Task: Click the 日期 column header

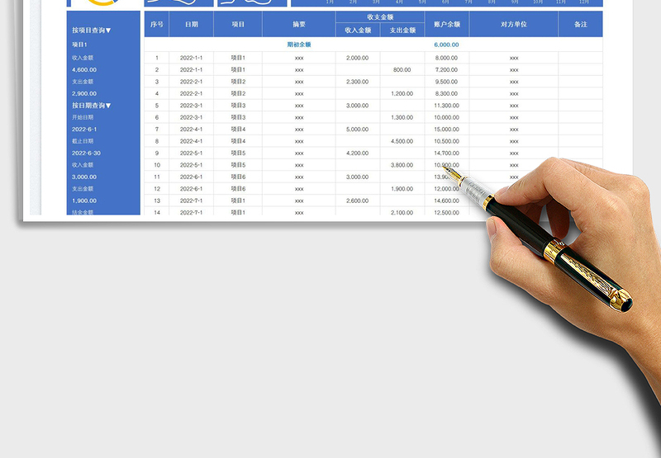Action: tap(191, 25)
